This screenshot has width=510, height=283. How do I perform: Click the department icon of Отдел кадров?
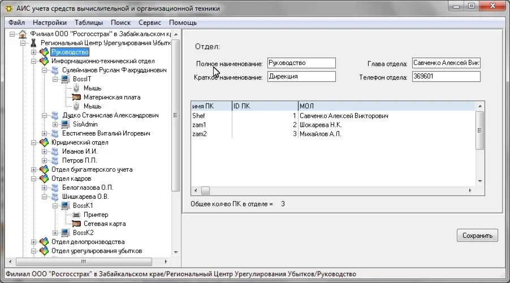[44, 178]
